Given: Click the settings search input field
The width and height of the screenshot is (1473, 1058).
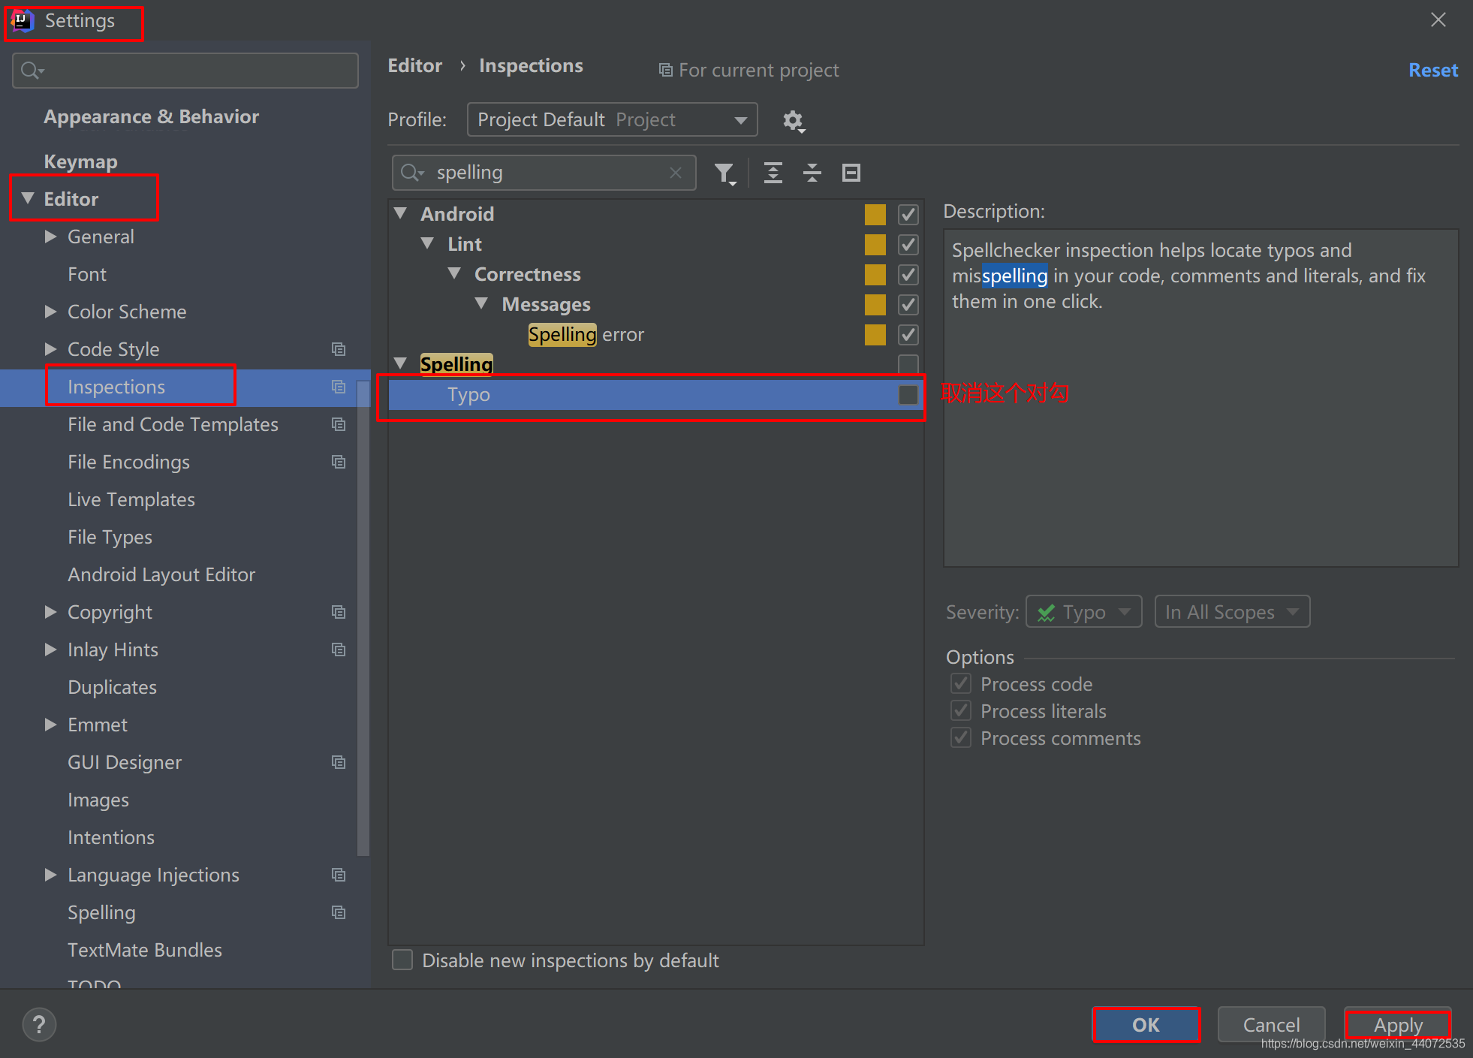Looking at the screenshot, I should point(185,71).
